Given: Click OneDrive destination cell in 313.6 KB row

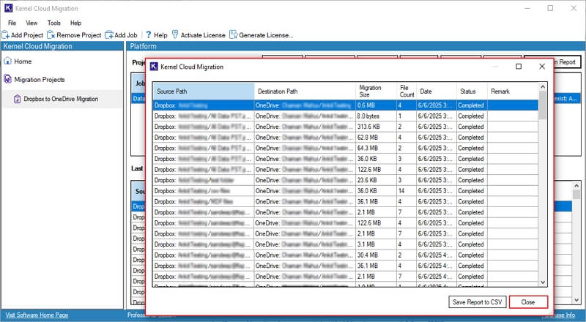Looking at the screenshot, I should 305,127.
